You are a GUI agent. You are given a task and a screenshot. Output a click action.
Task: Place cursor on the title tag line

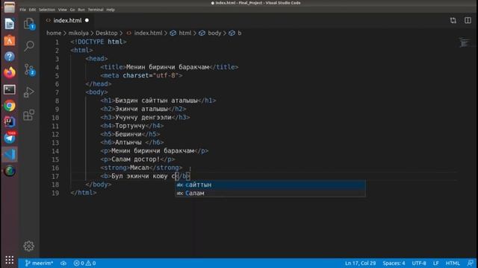click(170, 67)
